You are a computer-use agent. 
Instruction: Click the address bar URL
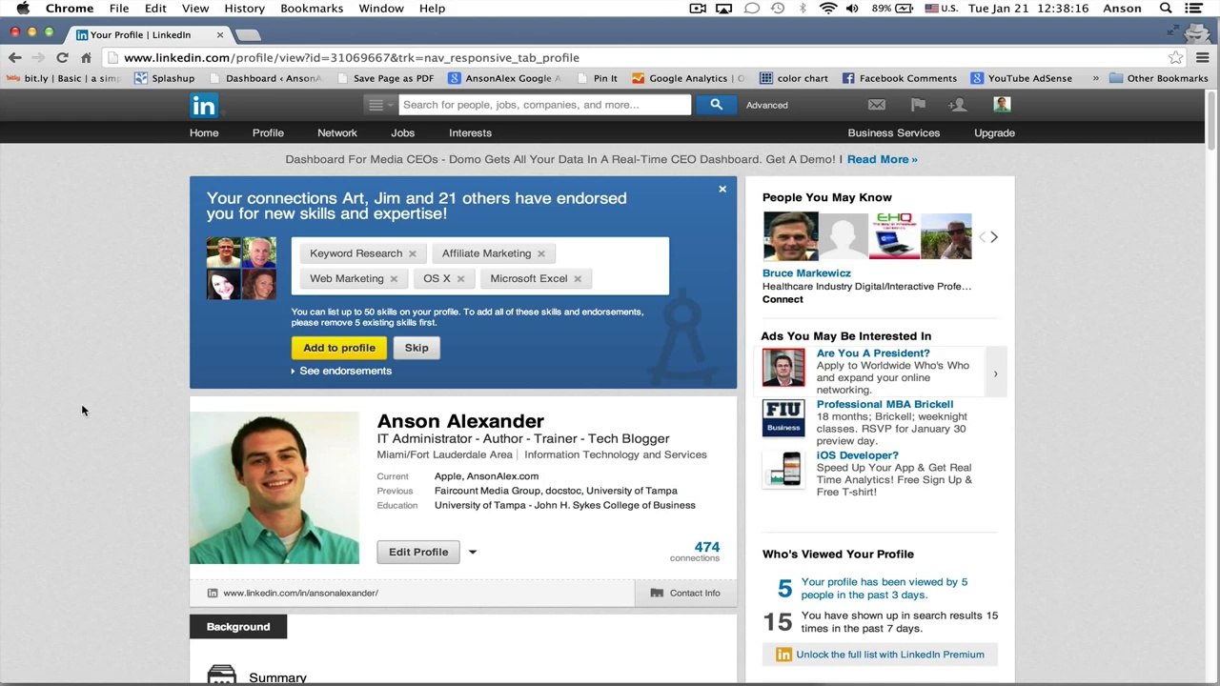352,57
